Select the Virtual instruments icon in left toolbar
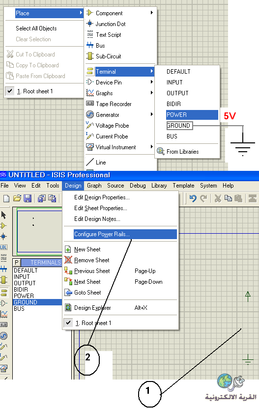Viewport: 259px width, 408px height. (x=3, y=368)
